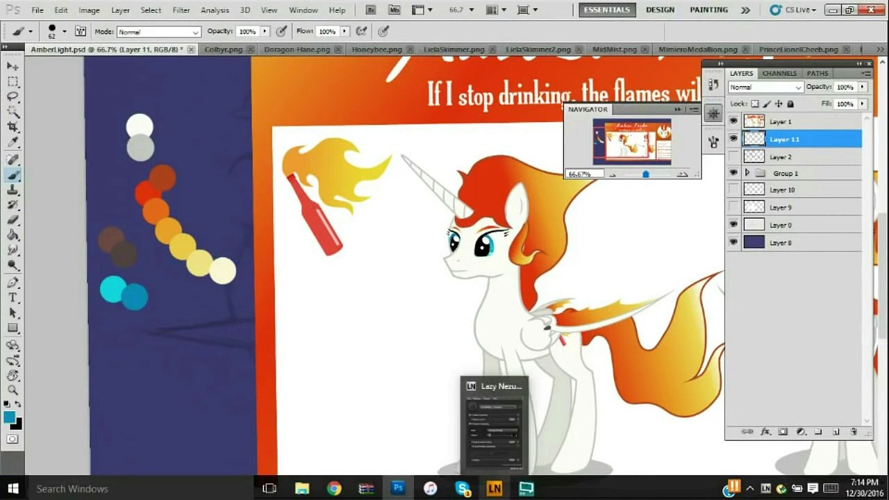Viewport: 889px width, 500px height.
Task: Hide Layer 11 visibility eye
Action: coord(733,139)
